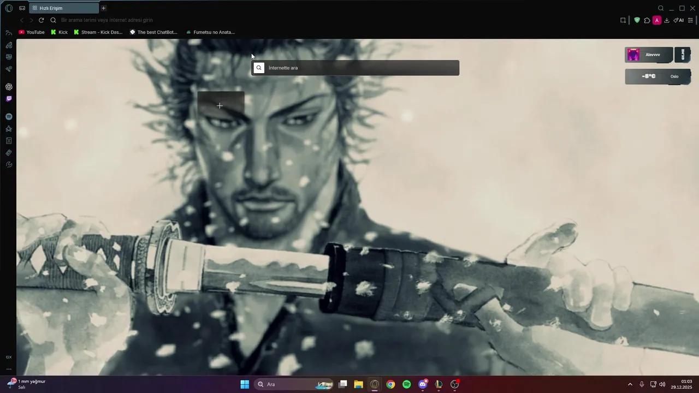Open a new tab with plus button
The image size is (699, 393).
coord(103,8)
